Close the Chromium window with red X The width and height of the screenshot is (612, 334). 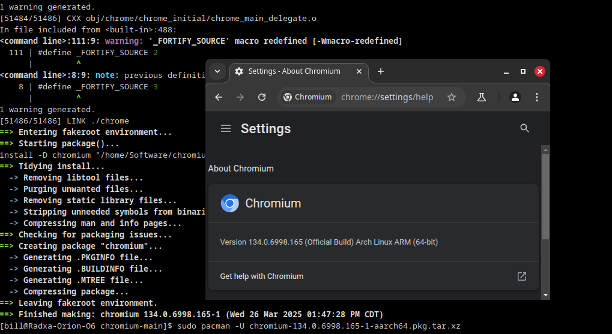[540, 71]
